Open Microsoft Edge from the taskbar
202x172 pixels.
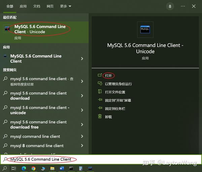(x=24, y=168)
